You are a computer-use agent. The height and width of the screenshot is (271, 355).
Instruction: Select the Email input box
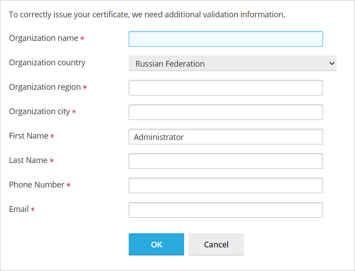(x=225, y=210)
